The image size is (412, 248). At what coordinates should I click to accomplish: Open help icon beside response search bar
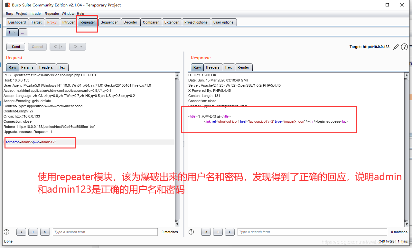coord(191,232)
